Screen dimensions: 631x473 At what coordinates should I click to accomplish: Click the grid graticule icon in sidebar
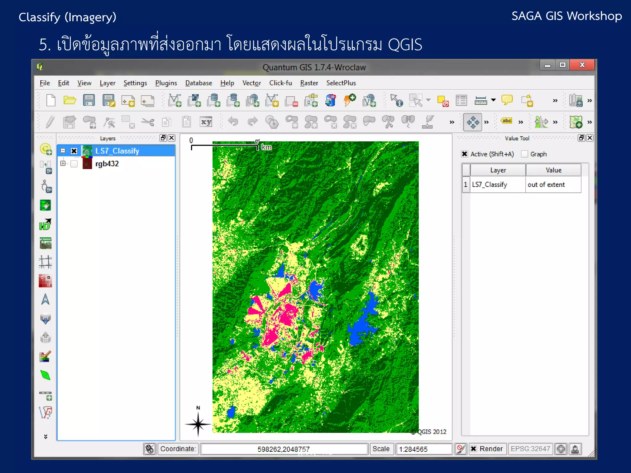[45, 262]
